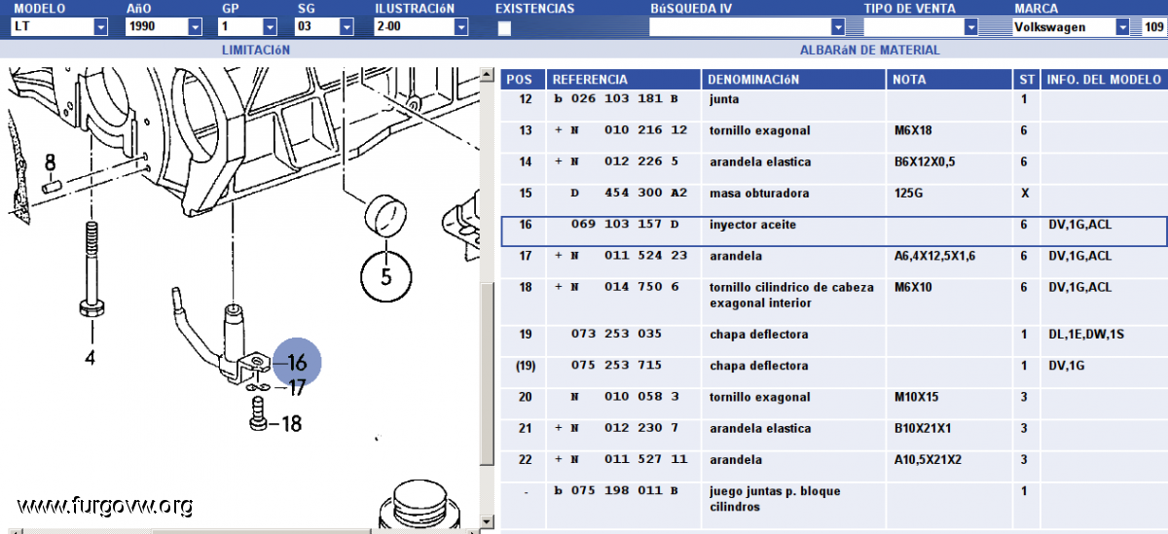Viewport: 1168px width, 534px height.
Task: Click the 'masa obturadora' description
Action: [757, 193]
